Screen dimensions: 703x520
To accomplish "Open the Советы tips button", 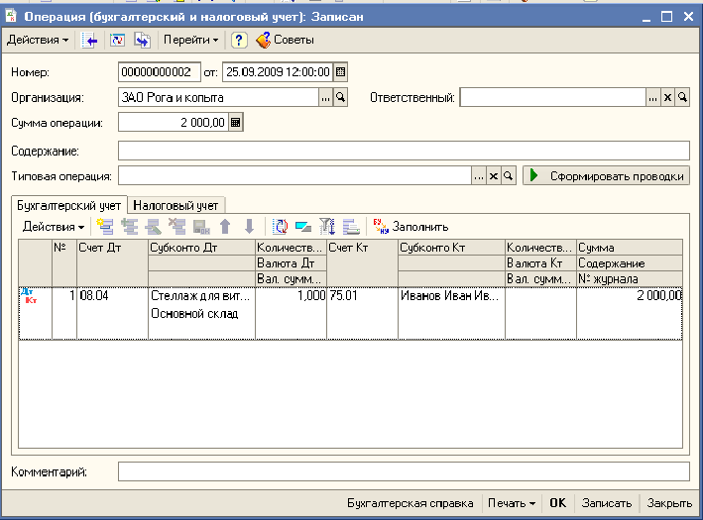I will 285,40.
